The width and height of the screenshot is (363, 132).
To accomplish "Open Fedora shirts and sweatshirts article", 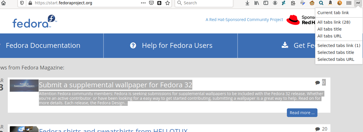I will pos(113,130).
